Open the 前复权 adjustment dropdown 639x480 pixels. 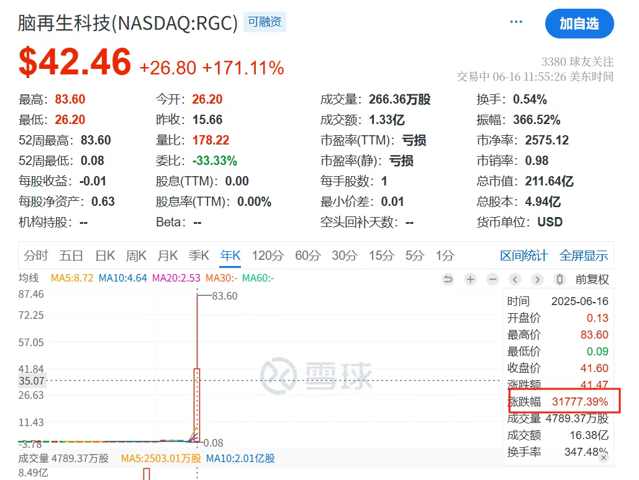tap(592, 279)
